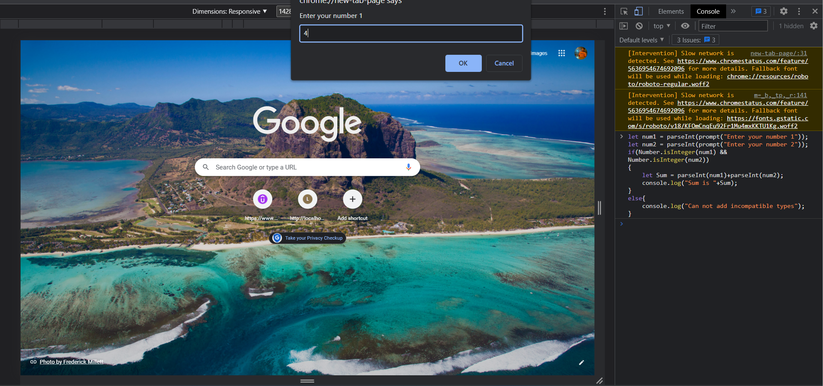This screenshot has width=823, height=386.
Task: Toggle the device toolbar icon
Action: click(x=639, y=12)
